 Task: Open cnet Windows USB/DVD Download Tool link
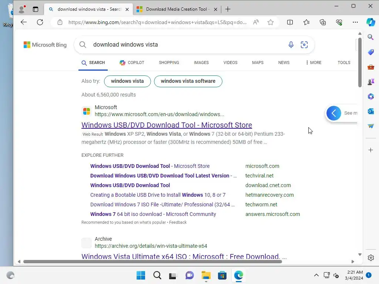(x=130, y=185)
